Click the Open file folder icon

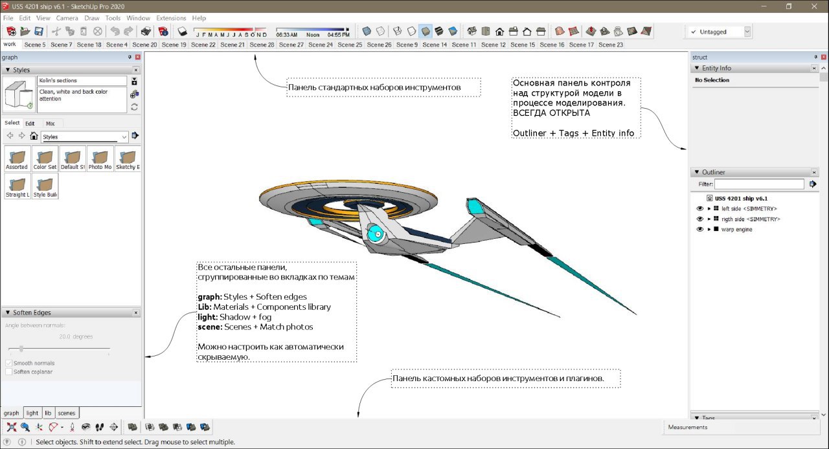25,31
